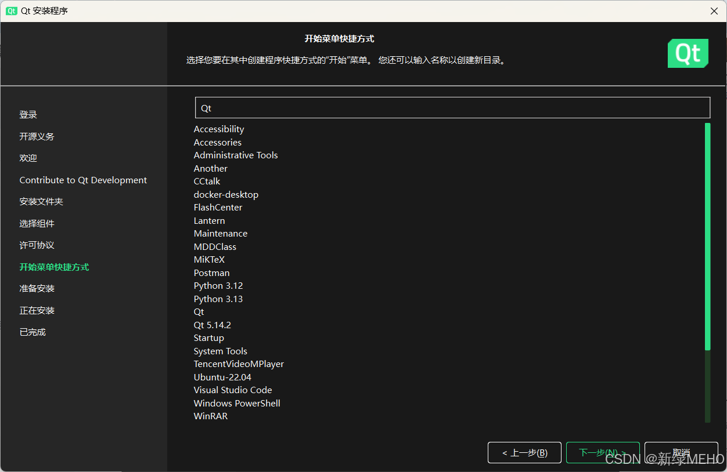The image size is (727, 472).
Task: Select the Accessories folder entry
Action: (x=218, y=142)
